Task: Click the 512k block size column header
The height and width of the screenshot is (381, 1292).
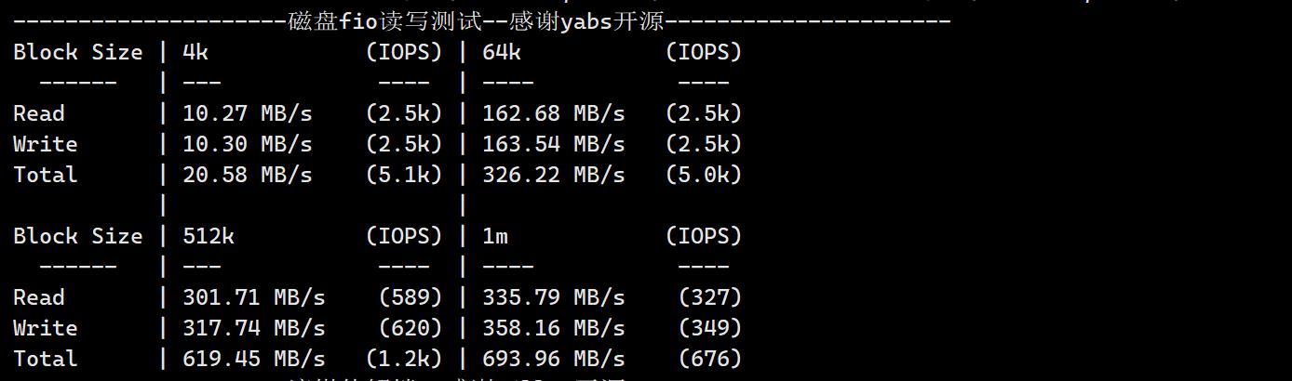Action: [209, 236]
